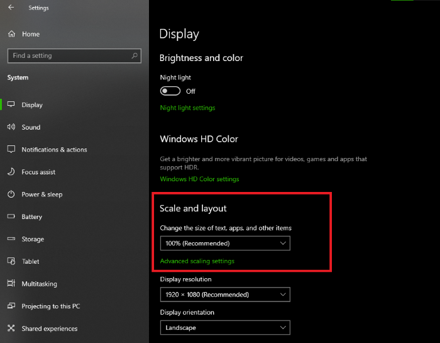This screenshot has width=440, height=343.
Task: Click the Storage drive icon
Action: 11,239
